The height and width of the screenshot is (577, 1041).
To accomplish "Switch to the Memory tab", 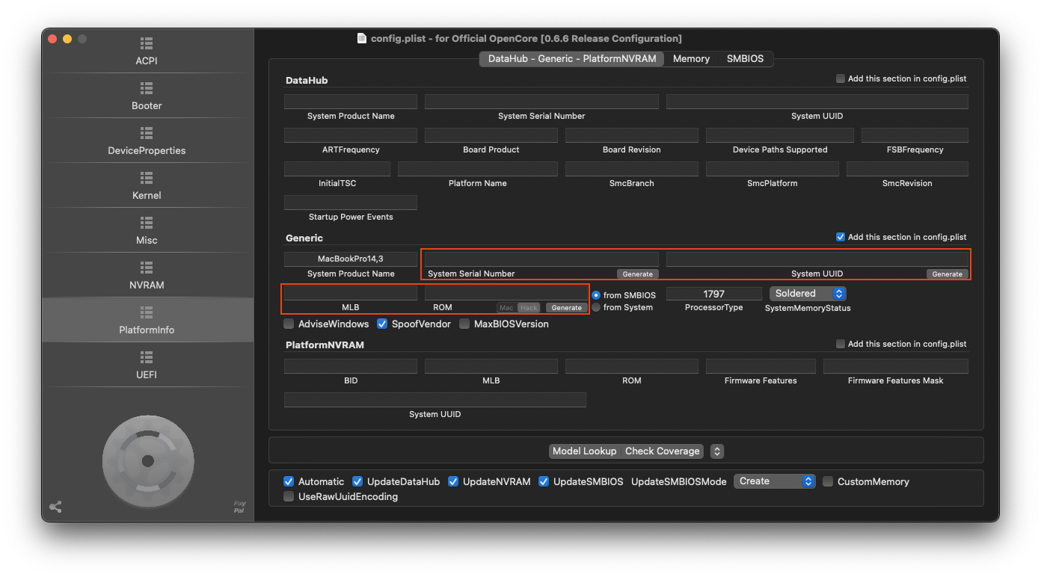I will 691,58.
